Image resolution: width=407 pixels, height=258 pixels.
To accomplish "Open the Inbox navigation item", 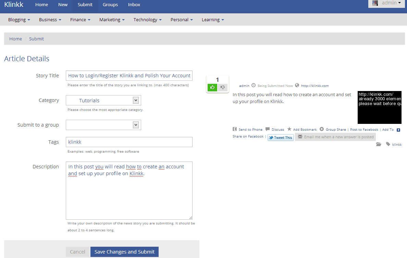I will 134,5.
